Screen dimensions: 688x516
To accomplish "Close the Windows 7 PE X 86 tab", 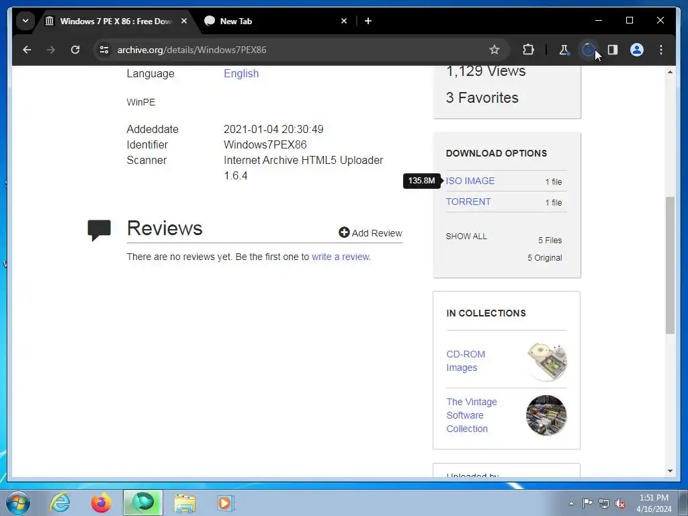I will click(184, 21).
